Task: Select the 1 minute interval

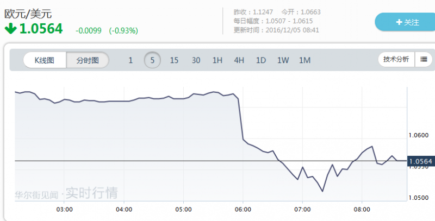Action: [x=130, y=60]
